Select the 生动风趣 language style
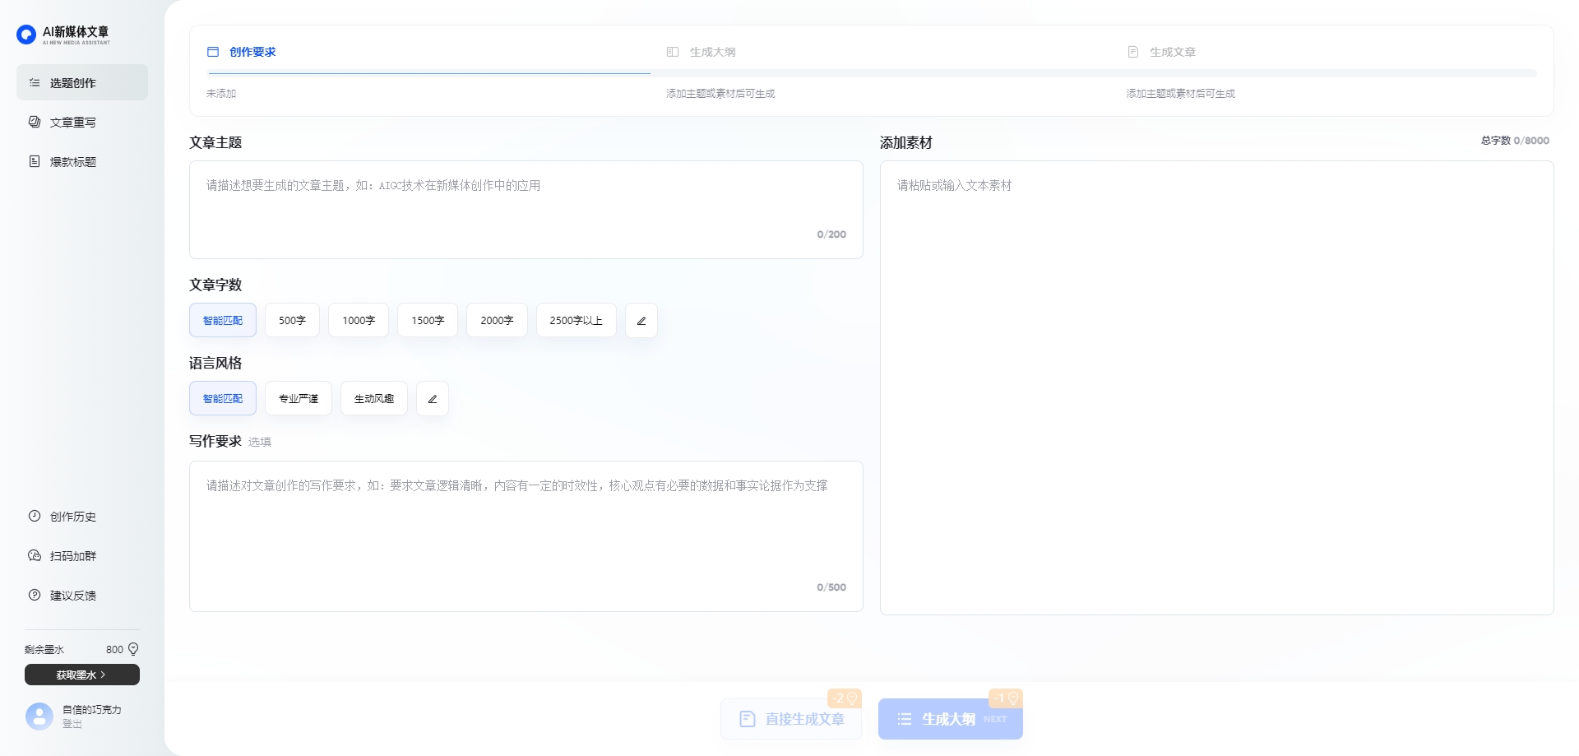The image size is (1579, 756). point(373,398)
